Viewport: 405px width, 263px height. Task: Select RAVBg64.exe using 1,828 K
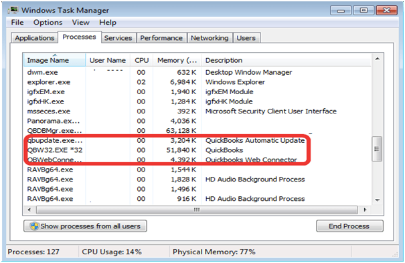tap(197, 180)
